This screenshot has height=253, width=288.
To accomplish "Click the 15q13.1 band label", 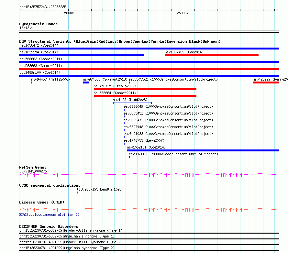I will tap(26, 28).
